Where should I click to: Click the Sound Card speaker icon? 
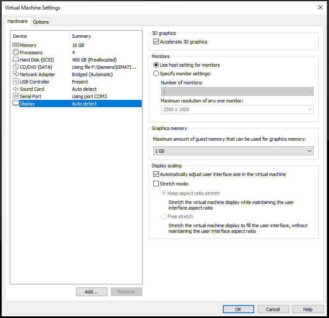point(16,89)
